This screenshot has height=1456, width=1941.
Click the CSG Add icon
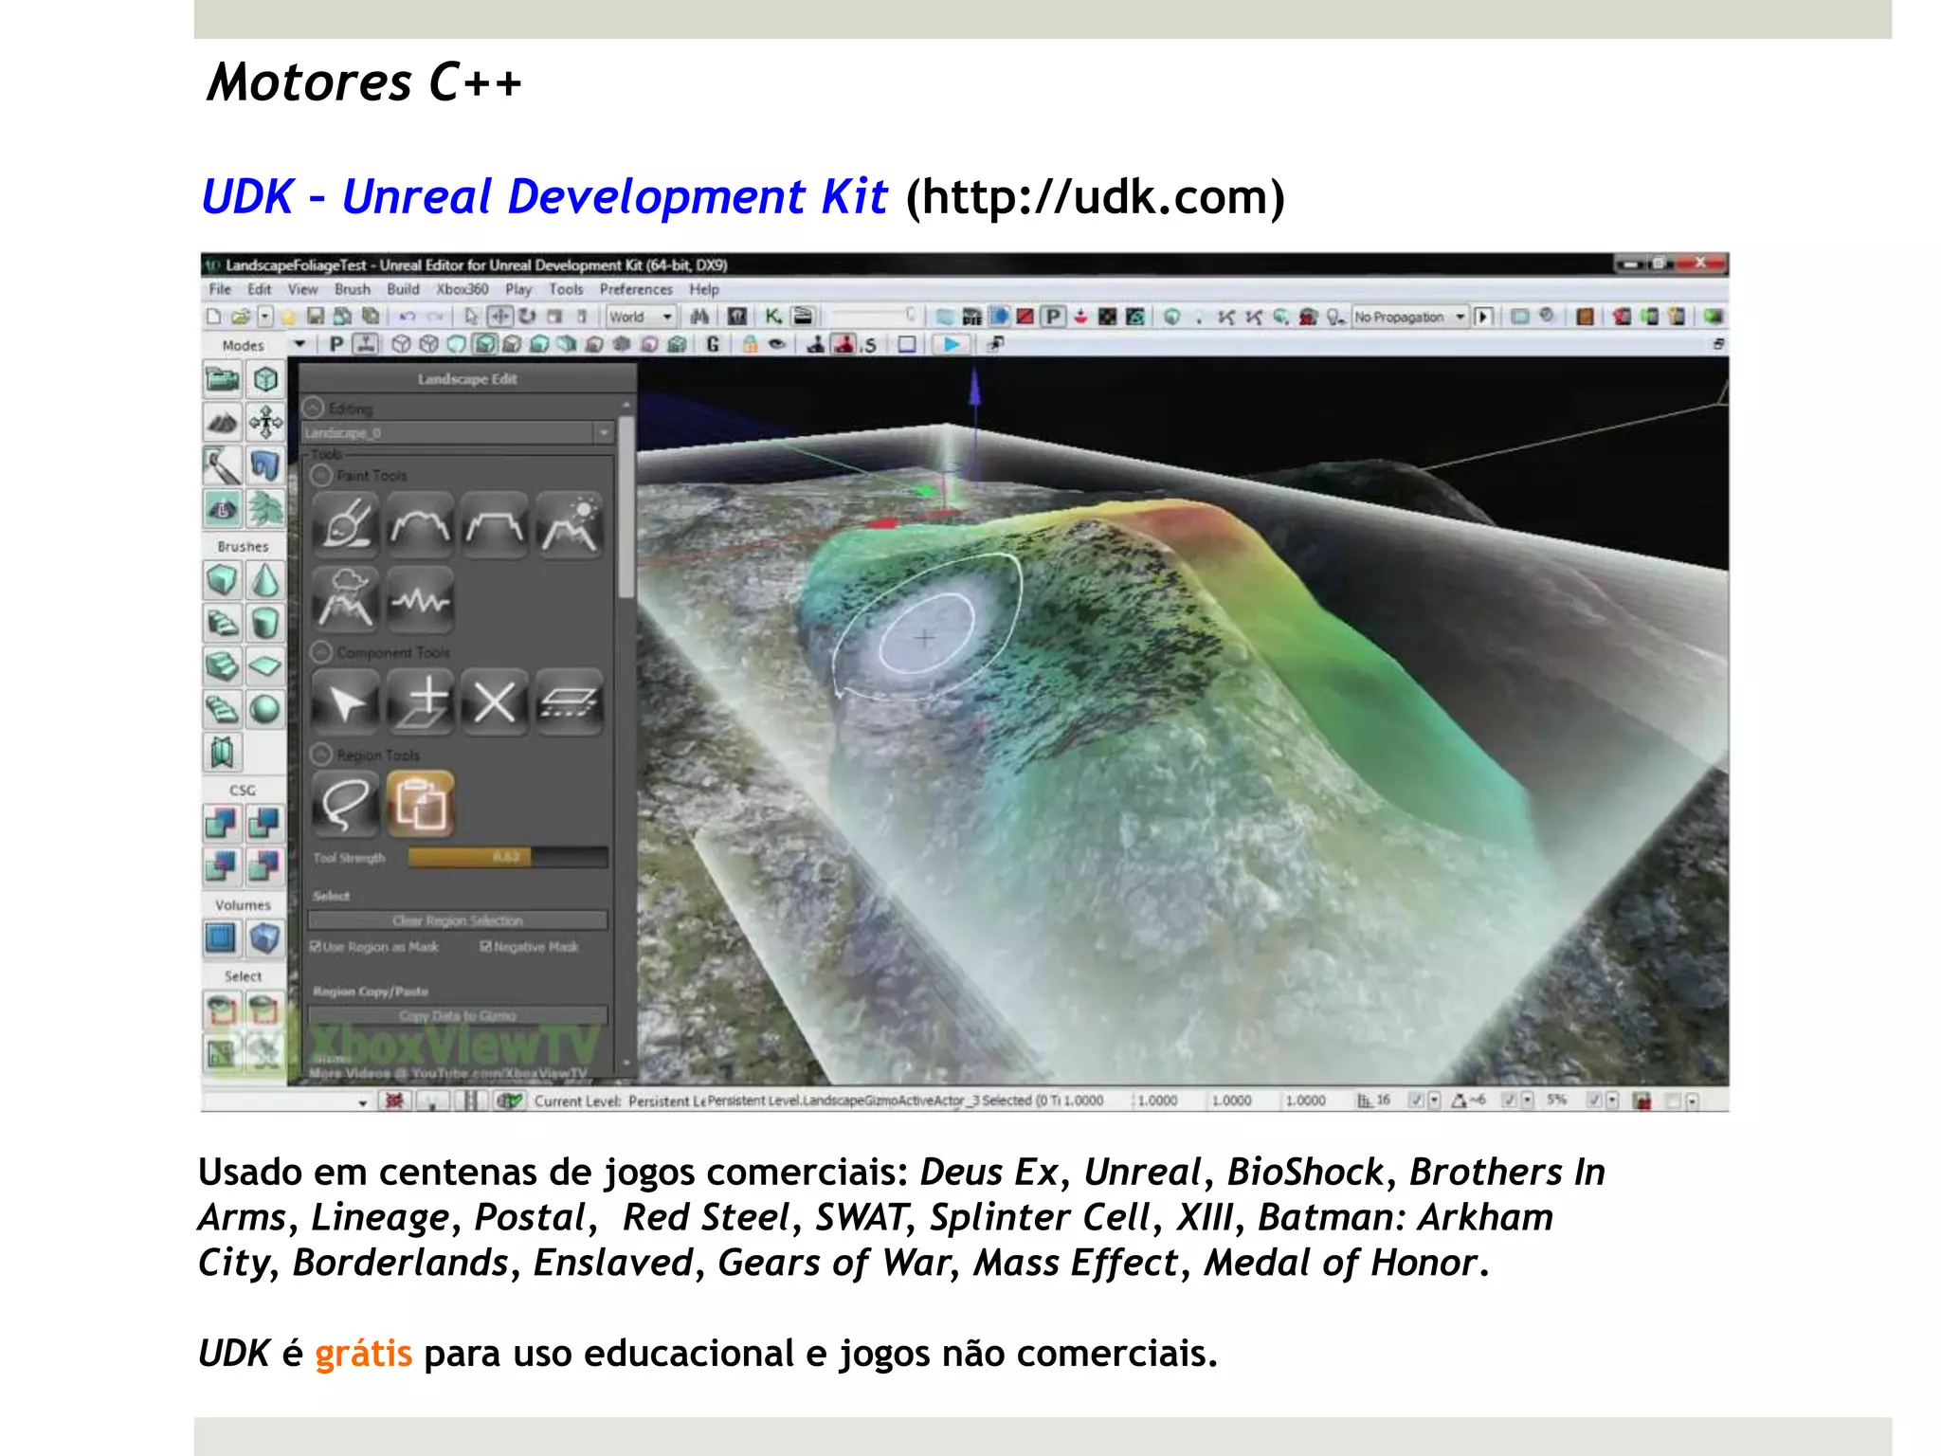point(222,822)
